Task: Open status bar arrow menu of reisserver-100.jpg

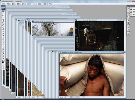Action: point(84,97)
